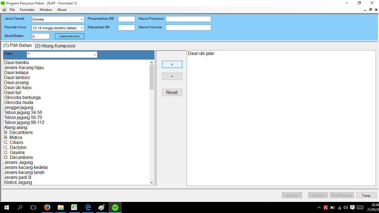Click the add ingredient > button
The height and width of the screenshot is (213, 379).
172,64
